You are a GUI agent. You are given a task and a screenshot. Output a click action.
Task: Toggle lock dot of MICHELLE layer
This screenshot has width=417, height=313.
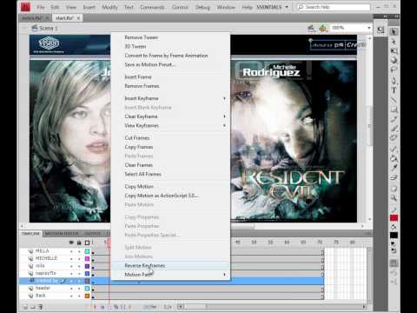tap(79, 258)
